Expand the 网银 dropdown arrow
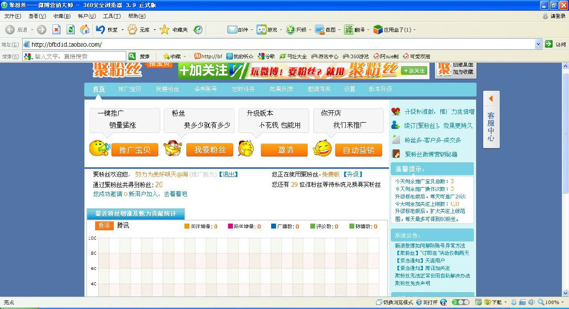 pos(310,30)
